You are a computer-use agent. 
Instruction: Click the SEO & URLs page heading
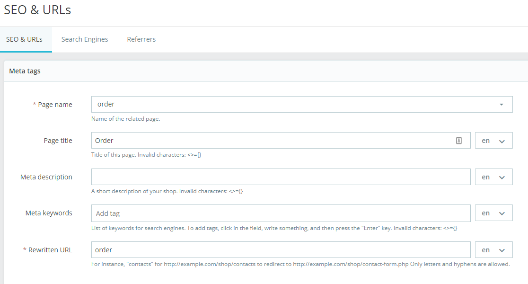tap(37, 10)
